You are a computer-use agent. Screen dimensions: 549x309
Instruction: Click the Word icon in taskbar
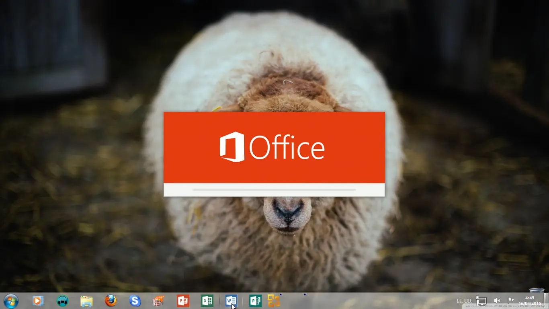click(231, 301)
